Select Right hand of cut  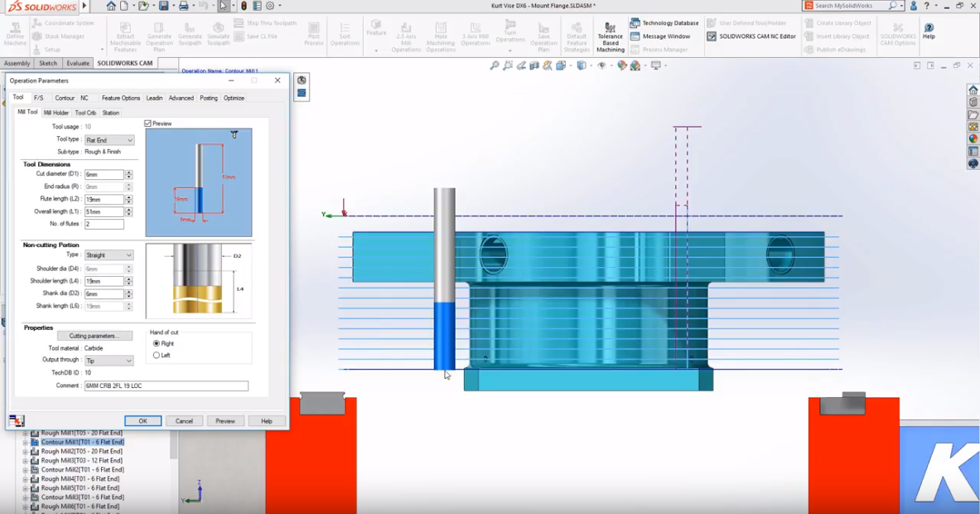(157, 344)
